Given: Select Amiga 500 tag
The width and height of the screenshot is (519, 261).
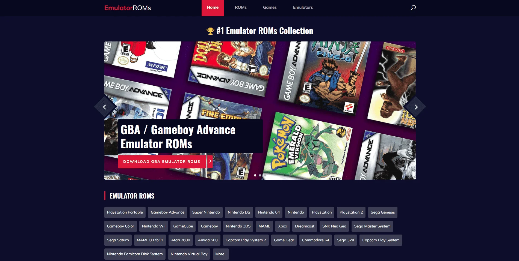Looking at the screenshot, I should click(208, 240).
